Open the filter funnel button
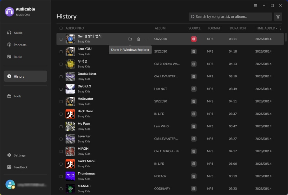288x195 pixels. point(278,17)
